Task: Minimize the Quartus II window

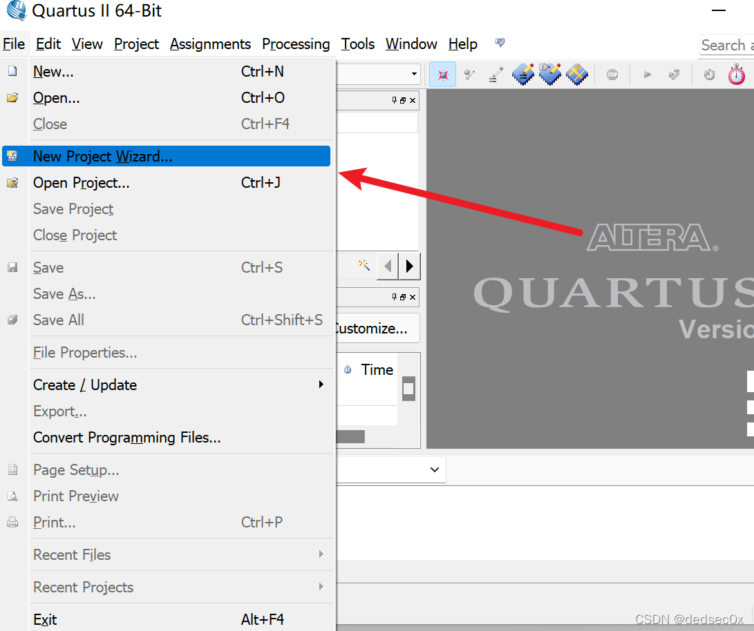Action: click(x=719, y=10)
